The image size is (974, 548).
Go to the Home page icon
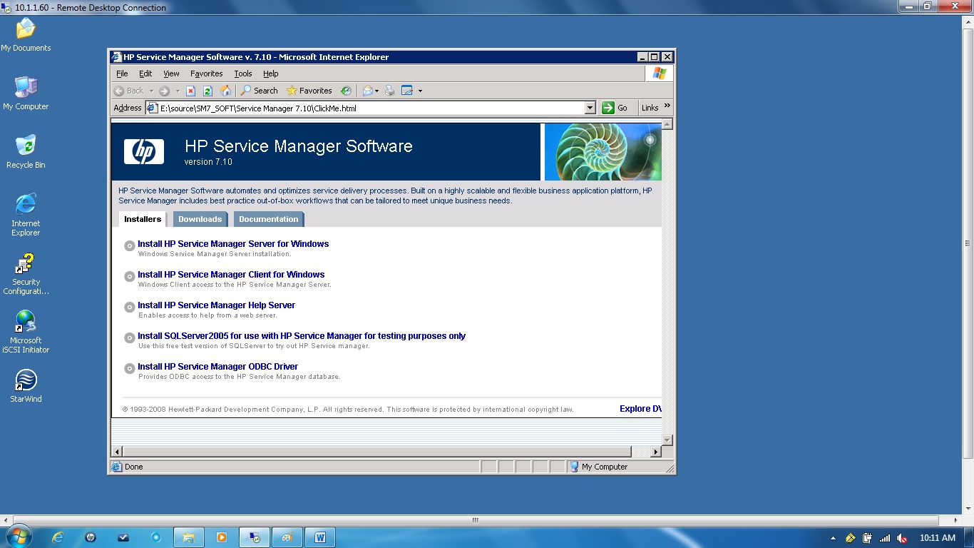pyautogui.click(x=226, y=91)
